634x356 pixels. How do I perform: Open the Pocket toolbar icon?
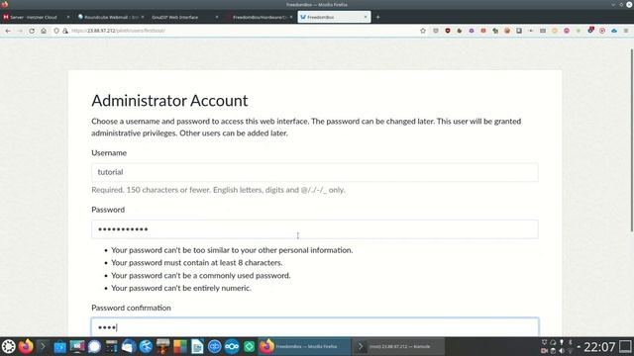[436, 31]
